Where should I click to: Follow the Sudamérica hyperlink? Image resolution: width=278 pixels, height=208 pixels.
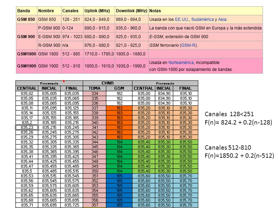(202, 19)
